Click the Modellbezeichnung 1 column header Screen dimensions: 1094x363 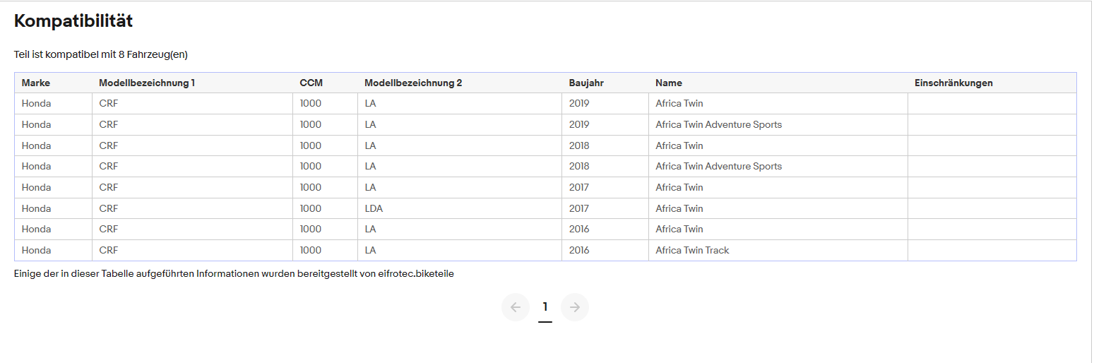pos(147,83)
